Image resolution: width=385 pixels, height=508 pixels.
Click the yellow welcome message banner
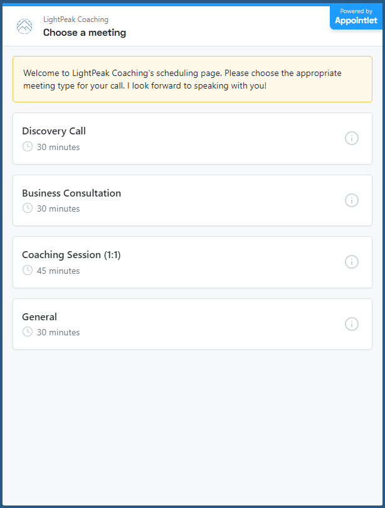point(192,79)
